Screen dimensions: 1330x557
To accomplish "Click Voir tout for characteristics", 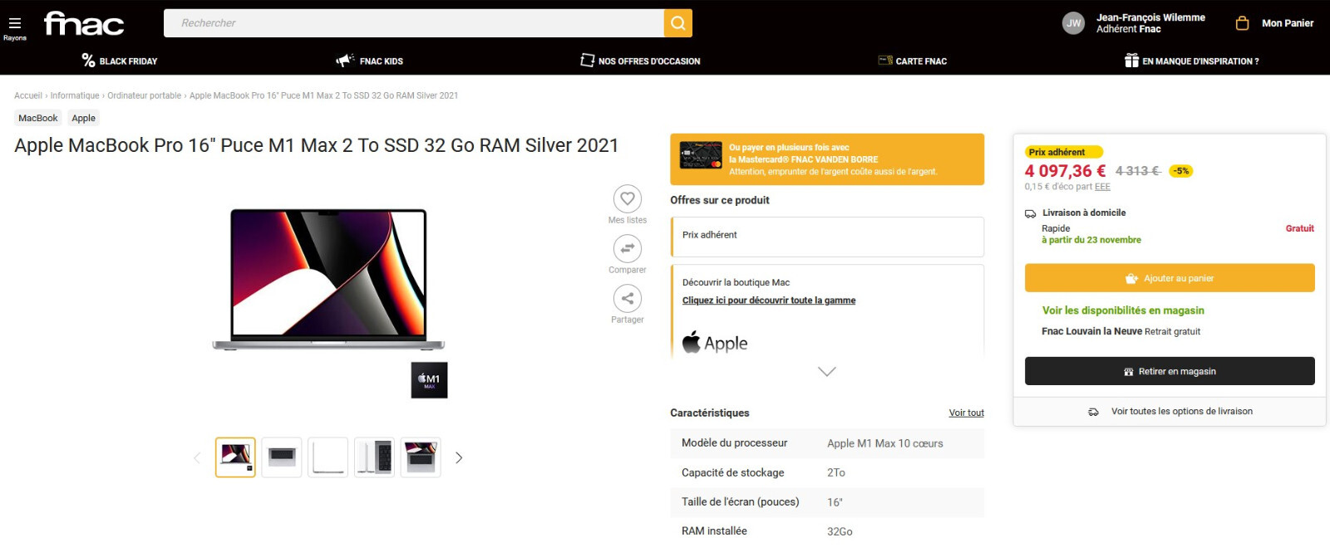I will pyautogui.click(x=967, y=413).
